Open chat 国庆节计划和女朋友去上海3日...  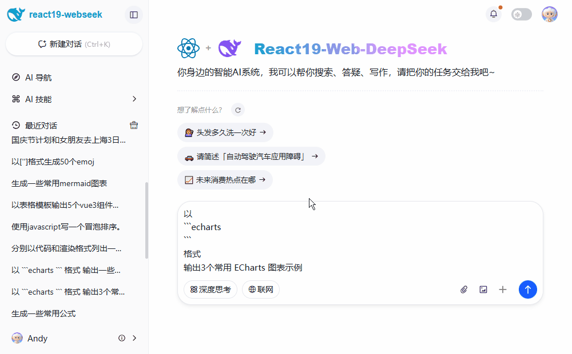coord(69,140)
